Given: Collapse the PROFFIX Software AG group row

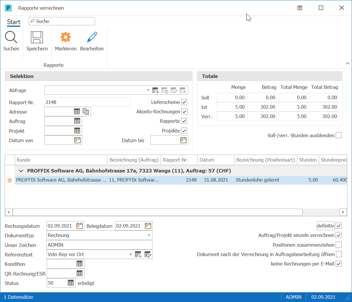Looking at the screenshot, I should (x=21, y=171).
